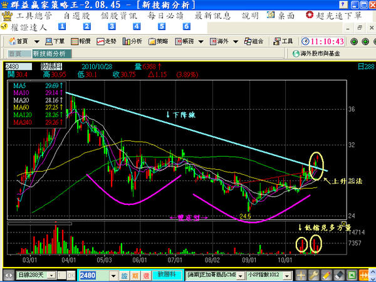Open the 小SP指數1012 dropdown
Viewport: 376px width, 282px height.
288,276
